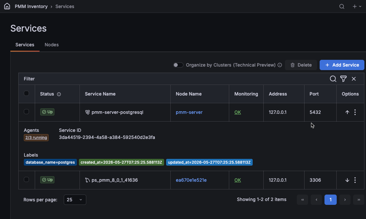Screen dimensions: 366x219
Task: Open options menu for ps_pmm_8_0_1_41636
Action: pos(355,180)
